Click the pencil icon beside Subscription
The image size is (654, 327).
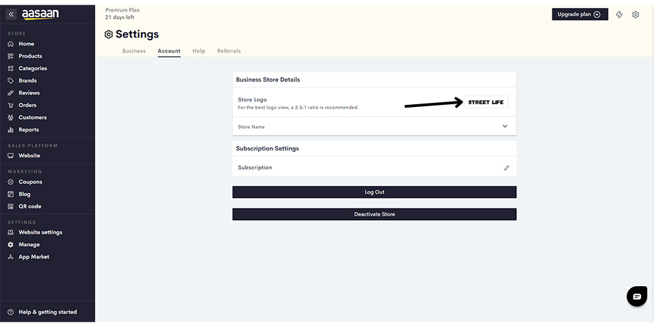(x=507, y=168)
